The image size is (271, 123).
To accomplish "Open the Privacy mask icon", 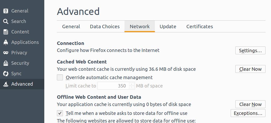I will click(x=6, y=53).
